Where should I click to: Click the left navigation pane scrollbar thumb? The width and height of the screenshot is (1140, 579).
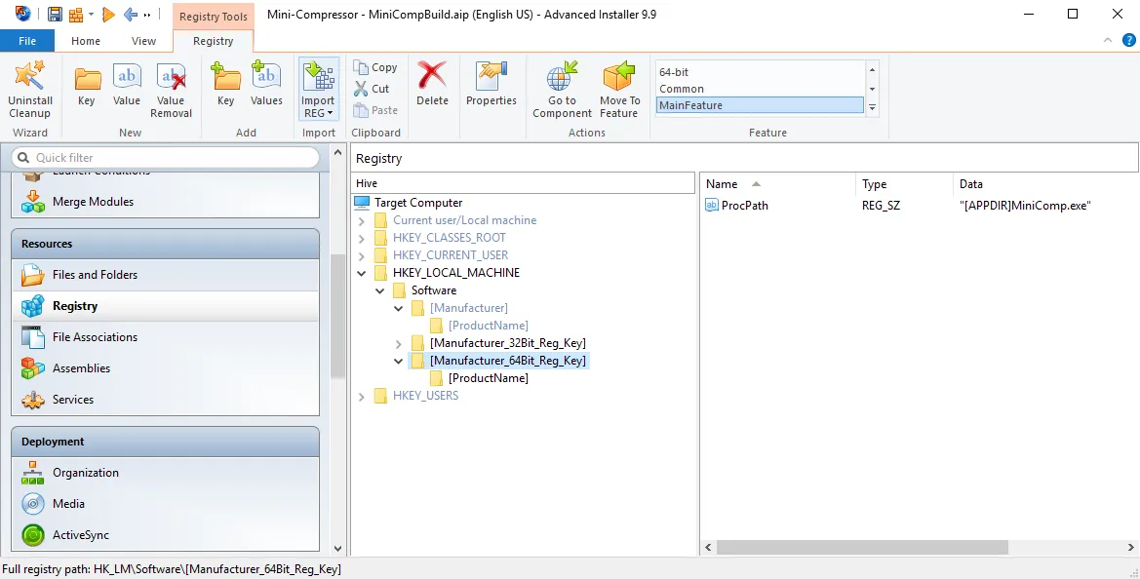coord(337,316)
